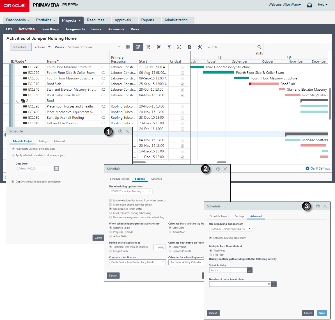The width and height of the screenshot is (335, 320).
Task: Click the Schedule... button
Action: click(x=21, y=47)
